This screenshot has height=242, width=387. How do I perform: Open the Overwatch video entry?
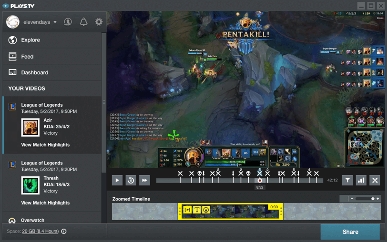pyautogui.click(x=52, y=218)
